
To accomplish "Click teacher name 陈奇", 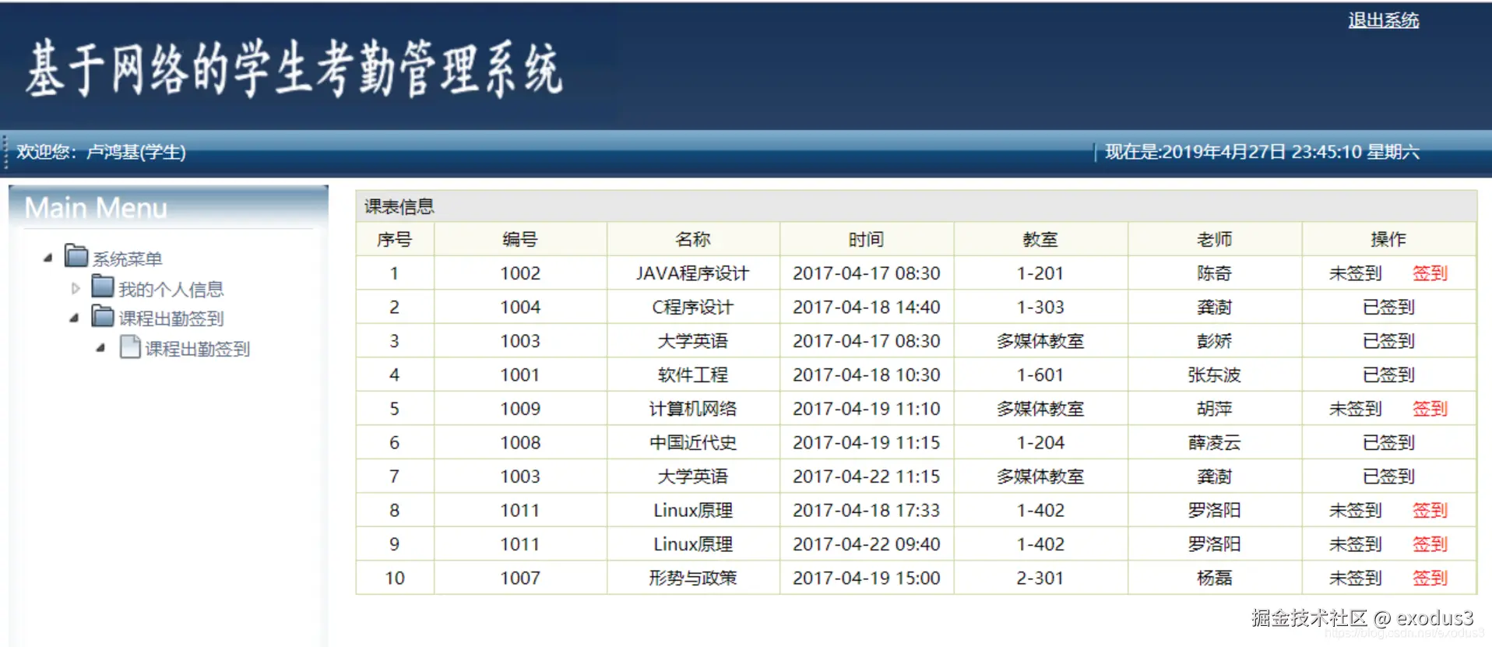I will [1215, 273].
